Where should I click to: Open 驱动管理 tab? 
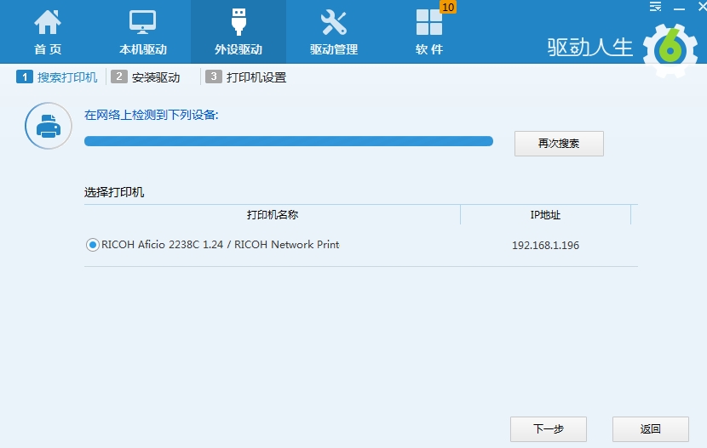pyautogui.click(x=334, y=32)
